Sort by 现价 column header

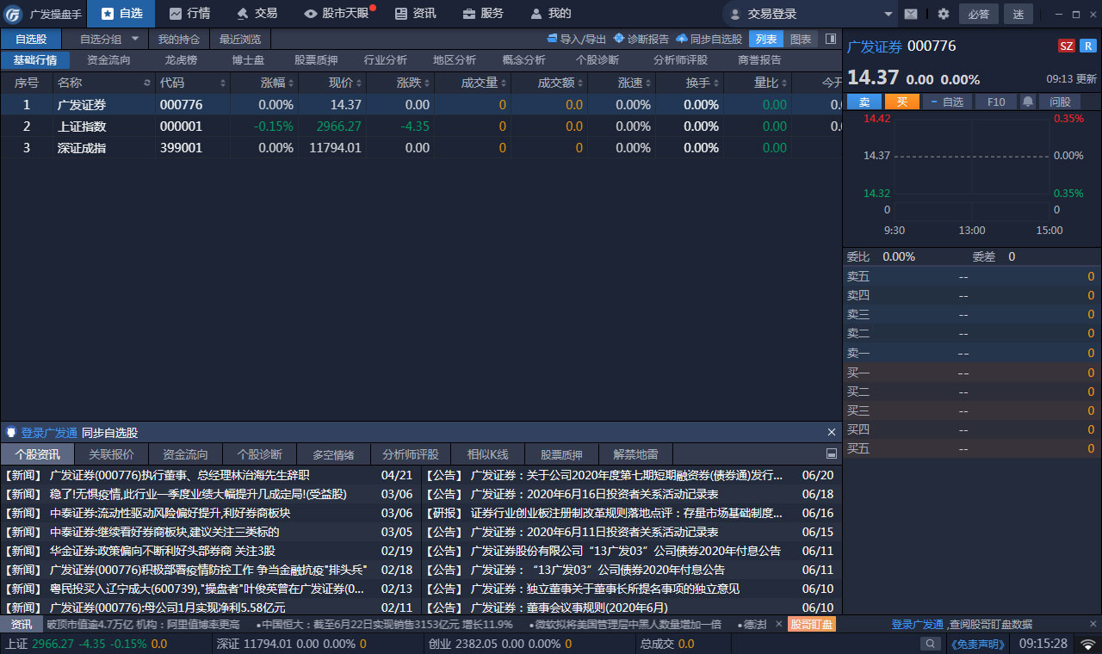coord(332,83)
